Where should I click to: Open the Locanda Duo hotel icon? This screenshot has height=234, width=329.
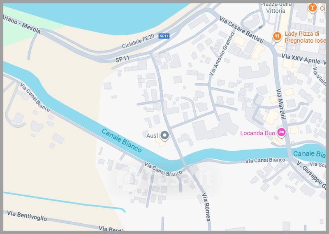pyautogui.click(x=281, y=133)
